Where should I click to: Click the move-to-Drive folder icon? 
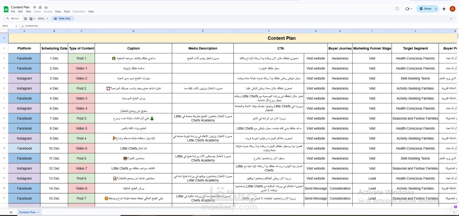tap(40, 7)
